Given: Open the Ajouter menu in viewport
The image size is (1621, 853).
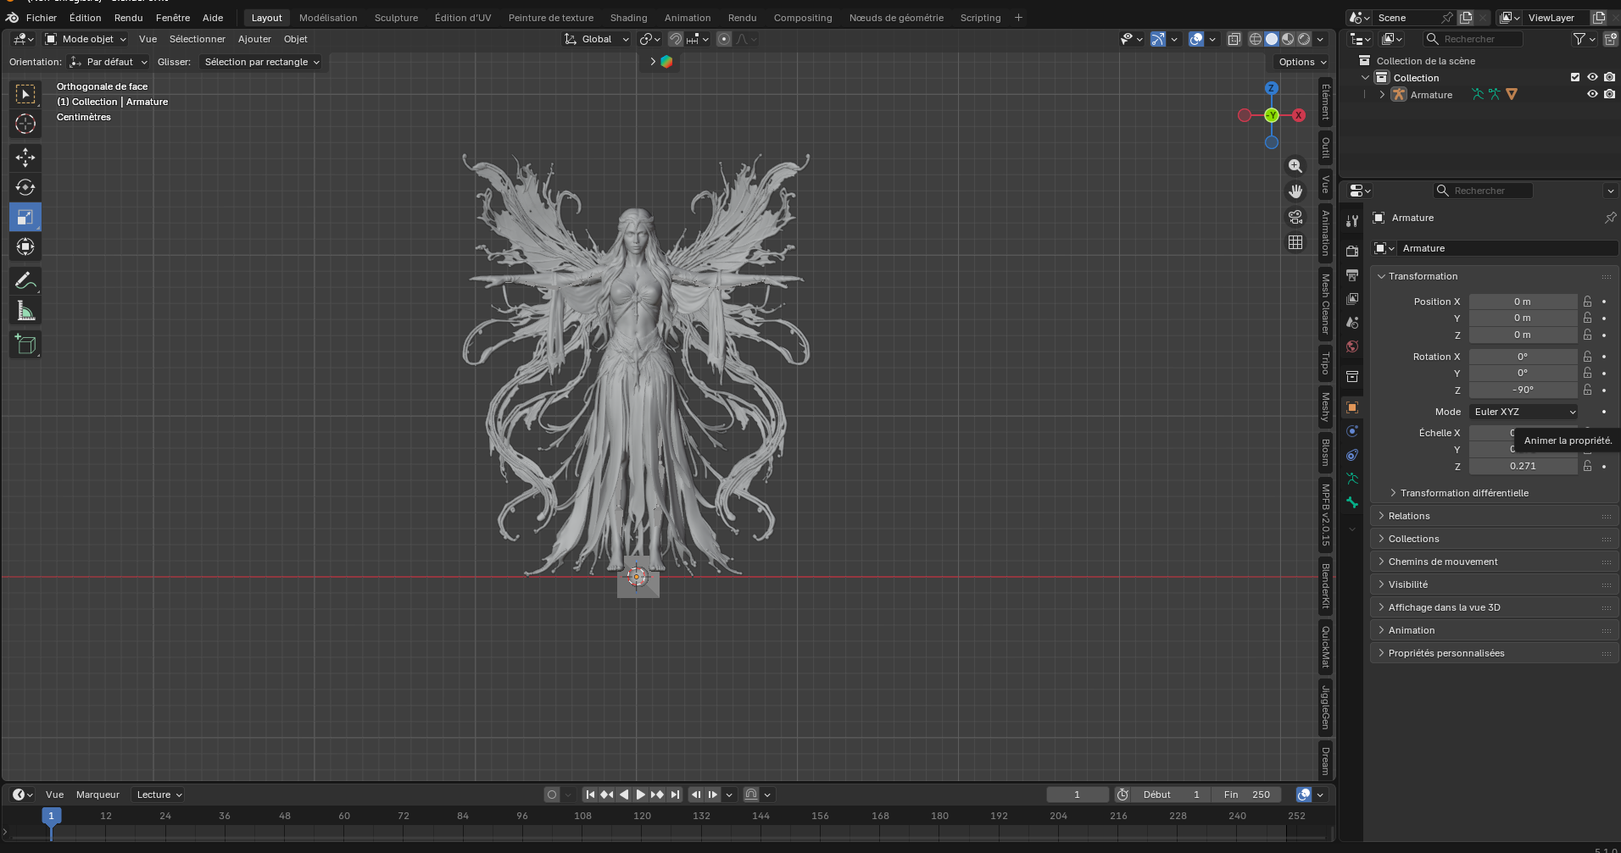Looking at the screenshot, I should (254, 39).
